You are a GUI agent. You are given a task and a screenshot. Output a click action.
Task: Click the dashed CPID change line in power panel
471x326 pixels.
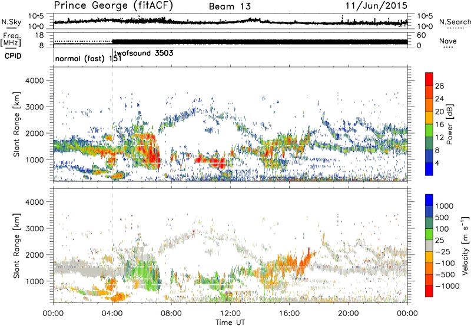pyautogui.click(x=112, y=124)
